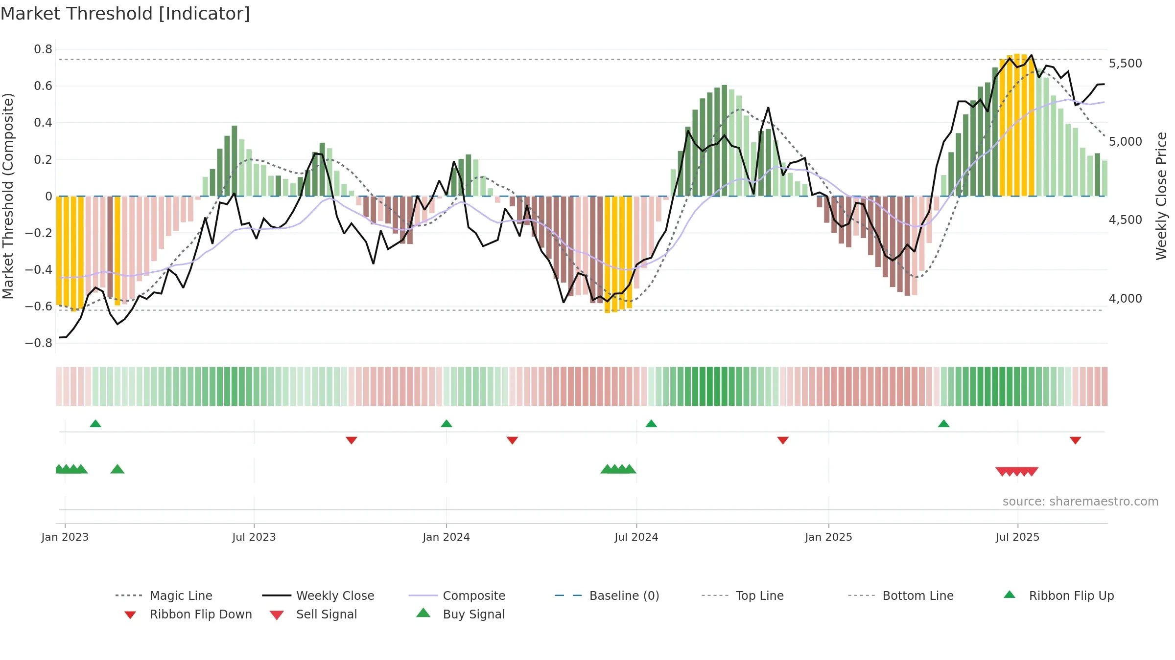The image size is (1175, 660).
Task: Click the '−0.6' left axis tick label
Action: point(39,307)
